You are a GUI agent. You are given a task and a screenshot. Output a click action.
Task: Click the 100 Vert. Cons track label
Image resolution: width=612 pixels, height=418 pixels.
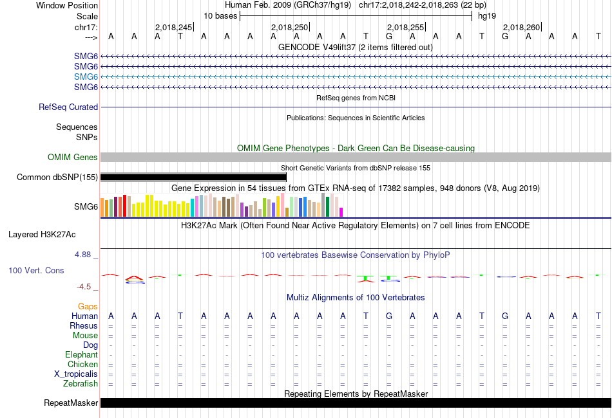pyautogui.click(x=36, y=270)
